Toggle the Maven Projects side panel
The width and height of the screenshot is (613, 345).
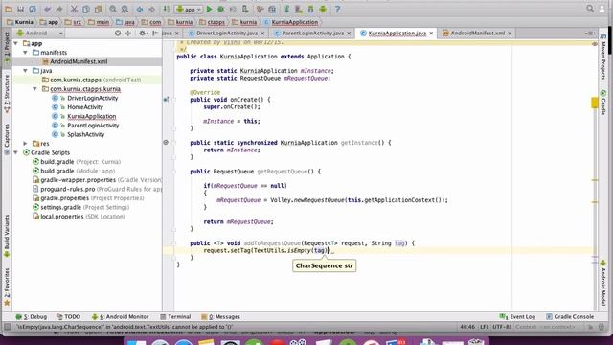(x=603, y=57)
